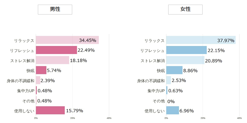Click the 40% tick on the male axis
This screenshot has height=123, width=247.
[109, 118]
